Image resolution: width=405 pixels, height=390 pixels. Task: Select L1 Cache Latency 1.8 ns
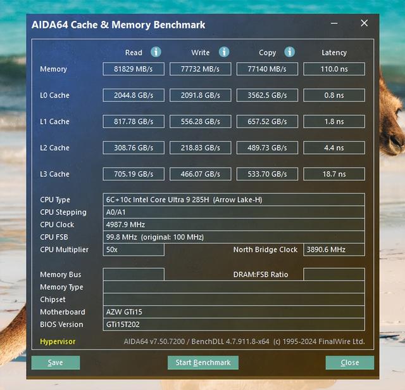[334, 121]
